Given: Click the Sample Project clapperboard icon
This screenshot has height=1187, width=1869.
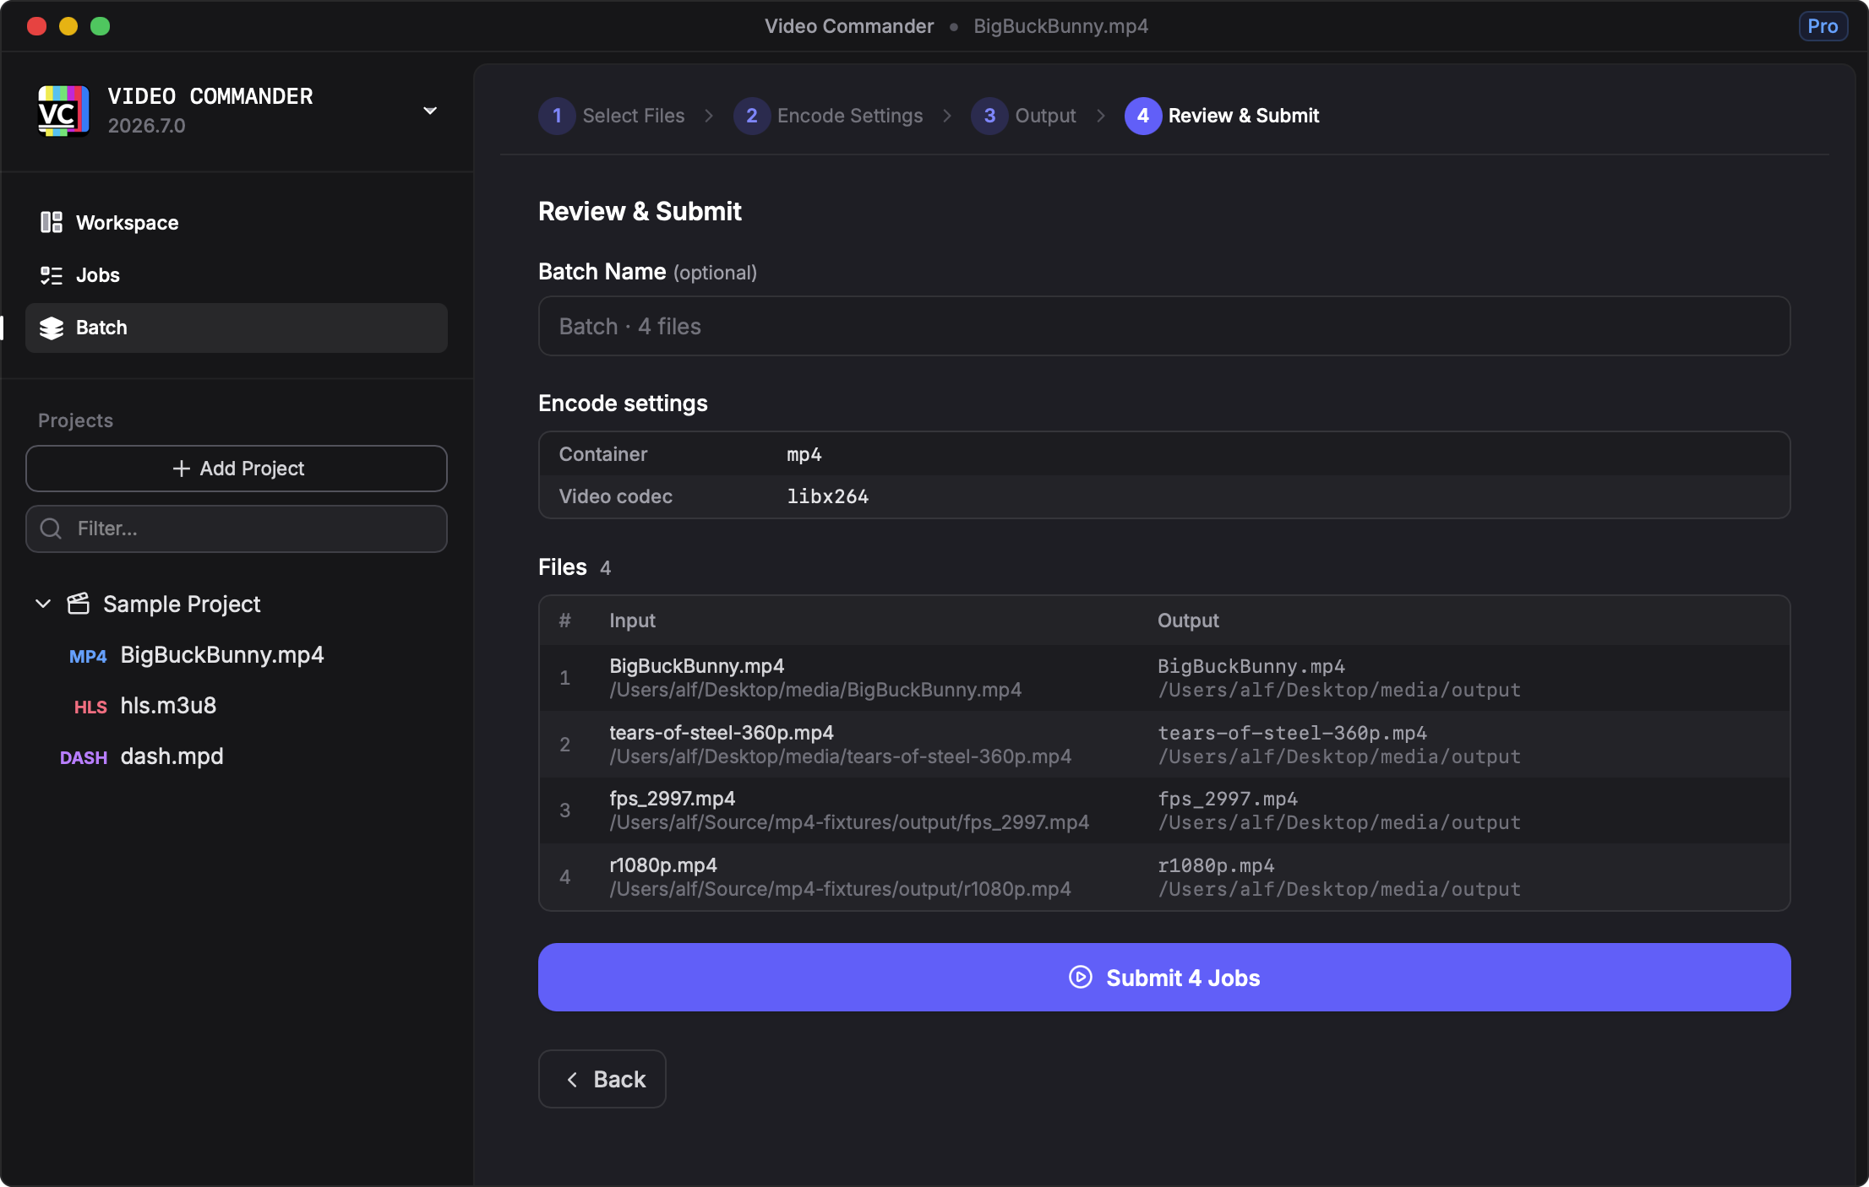Looking at the screenshot, I should click(x=79, y=604).
